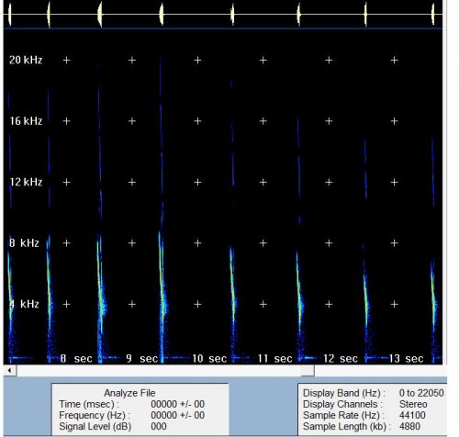Click the Frequency (Hz) readout value
The width and height of the screenshot is (459, 437).
178,415
